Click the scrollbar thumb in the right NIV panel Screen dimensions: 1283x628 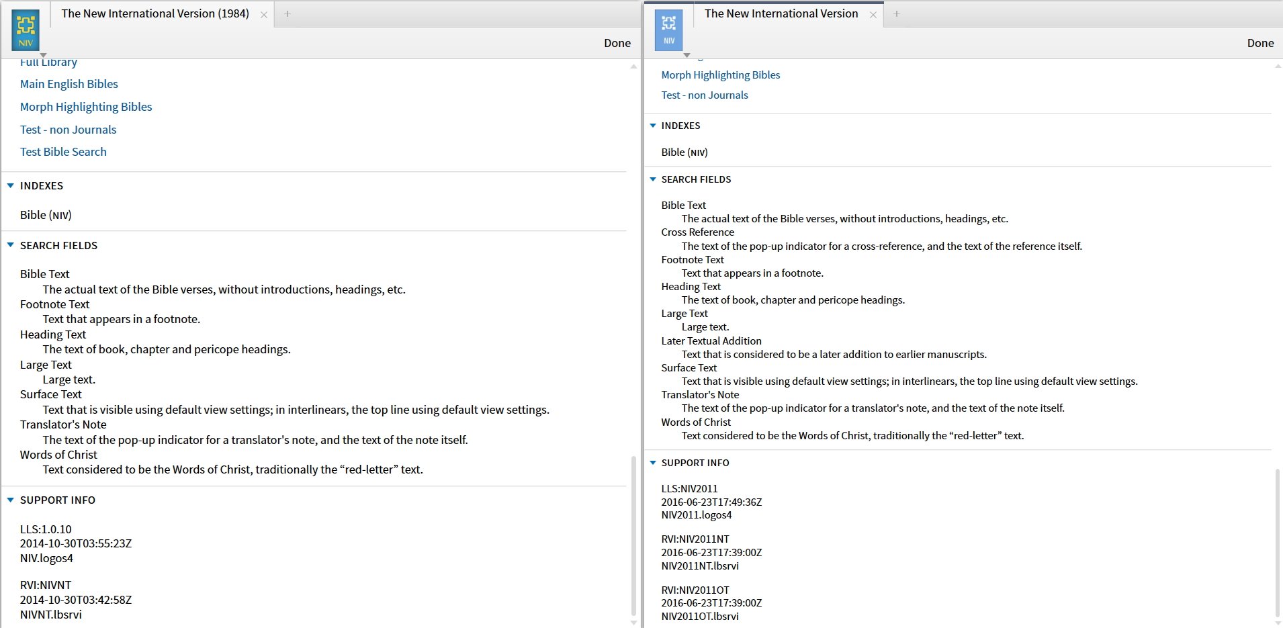[1278, 542]
